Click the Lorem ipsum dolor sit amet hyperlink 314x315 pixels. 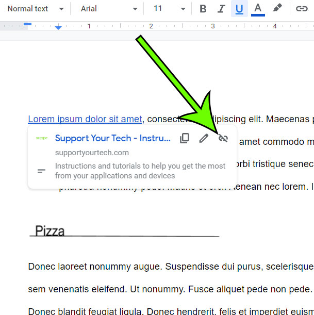(x=85, y=119)
